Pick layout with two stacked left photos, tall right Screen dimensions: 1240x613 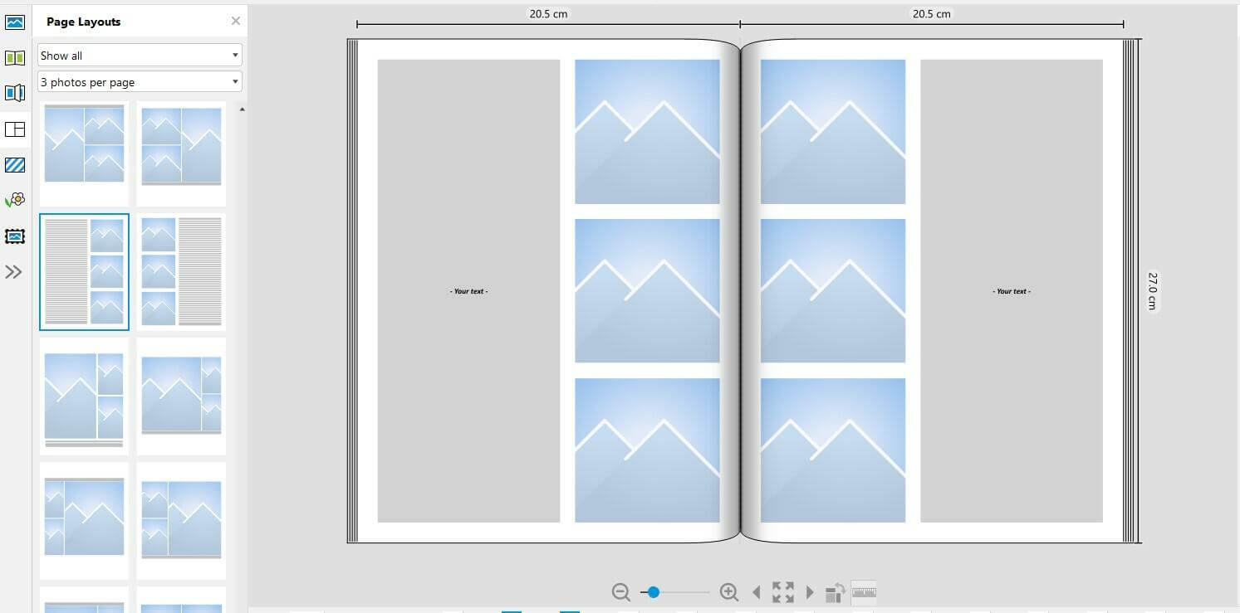point(181,521)
